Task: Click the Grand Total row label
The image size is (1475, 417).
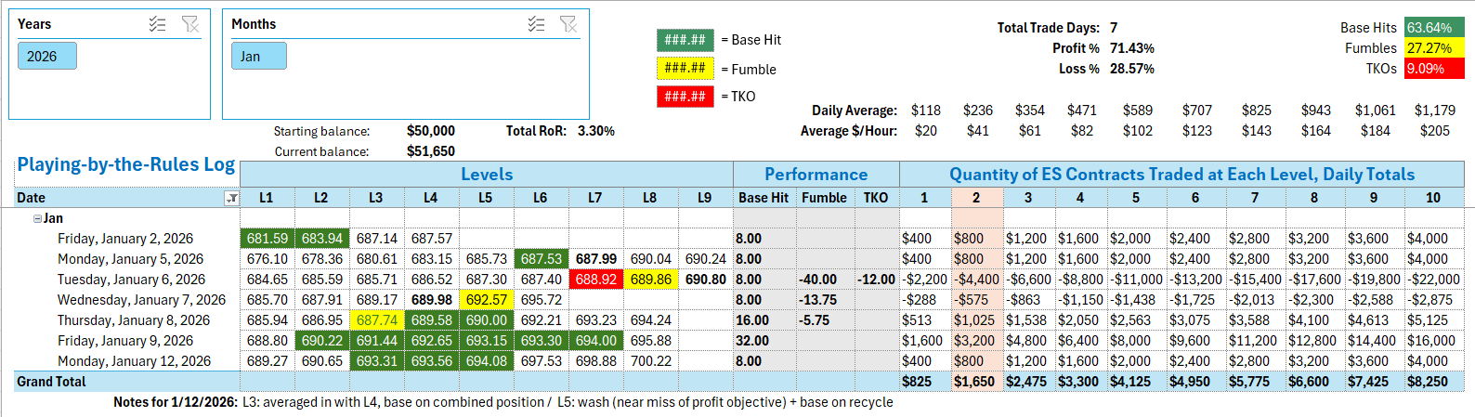Action: tap(51, 382)
